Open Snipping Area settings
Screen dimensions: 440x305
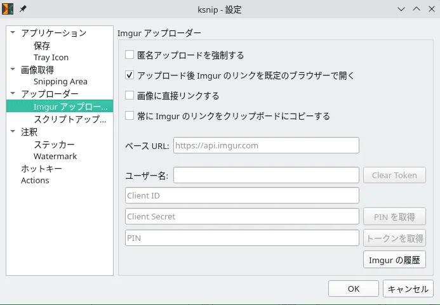pos(60,82)
